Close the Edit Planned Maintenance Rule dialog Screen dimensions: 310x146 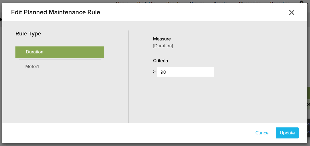point(292,12)
